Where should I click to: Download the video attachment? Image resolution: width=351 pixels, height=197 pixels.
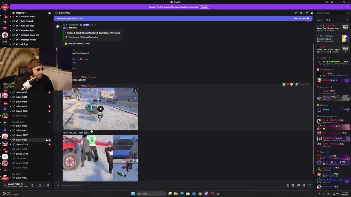[135, 91]
